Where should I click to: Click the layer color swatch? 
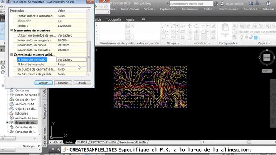(256, 37)
